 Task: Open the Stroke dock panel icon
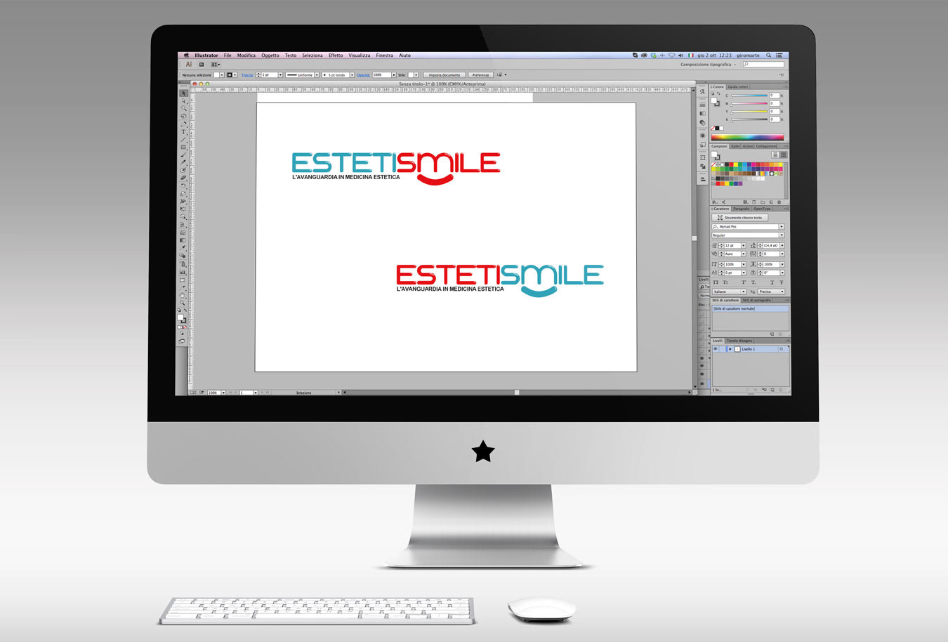(702, 104)
